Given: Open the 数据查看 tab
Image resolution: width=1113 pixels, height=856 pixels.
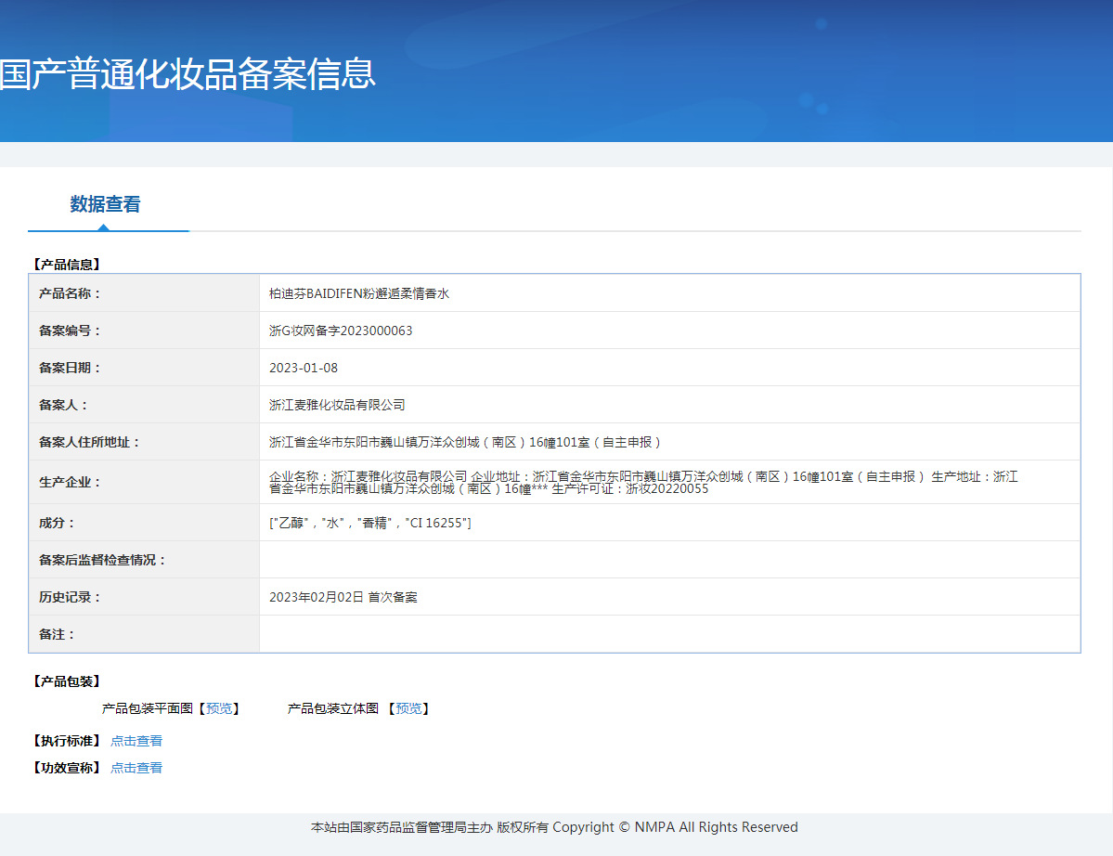Looking at the screenshot, I should (105, 204).
